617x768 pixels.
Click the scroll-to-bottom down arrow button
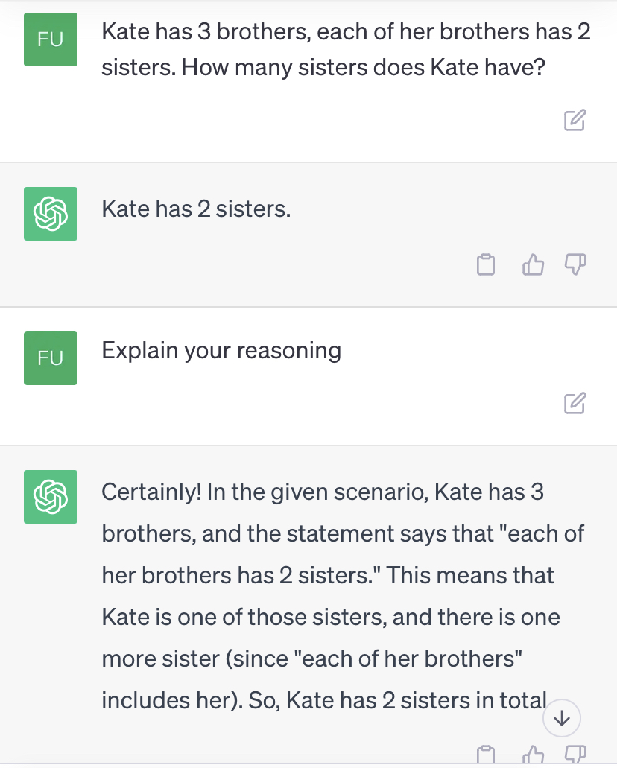point(562,719)
